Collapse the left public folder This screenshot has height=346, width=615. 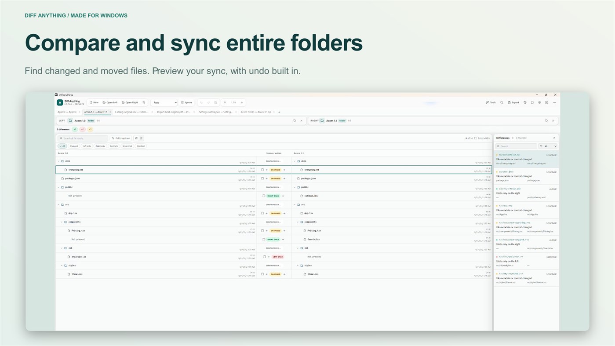(58, 187)
